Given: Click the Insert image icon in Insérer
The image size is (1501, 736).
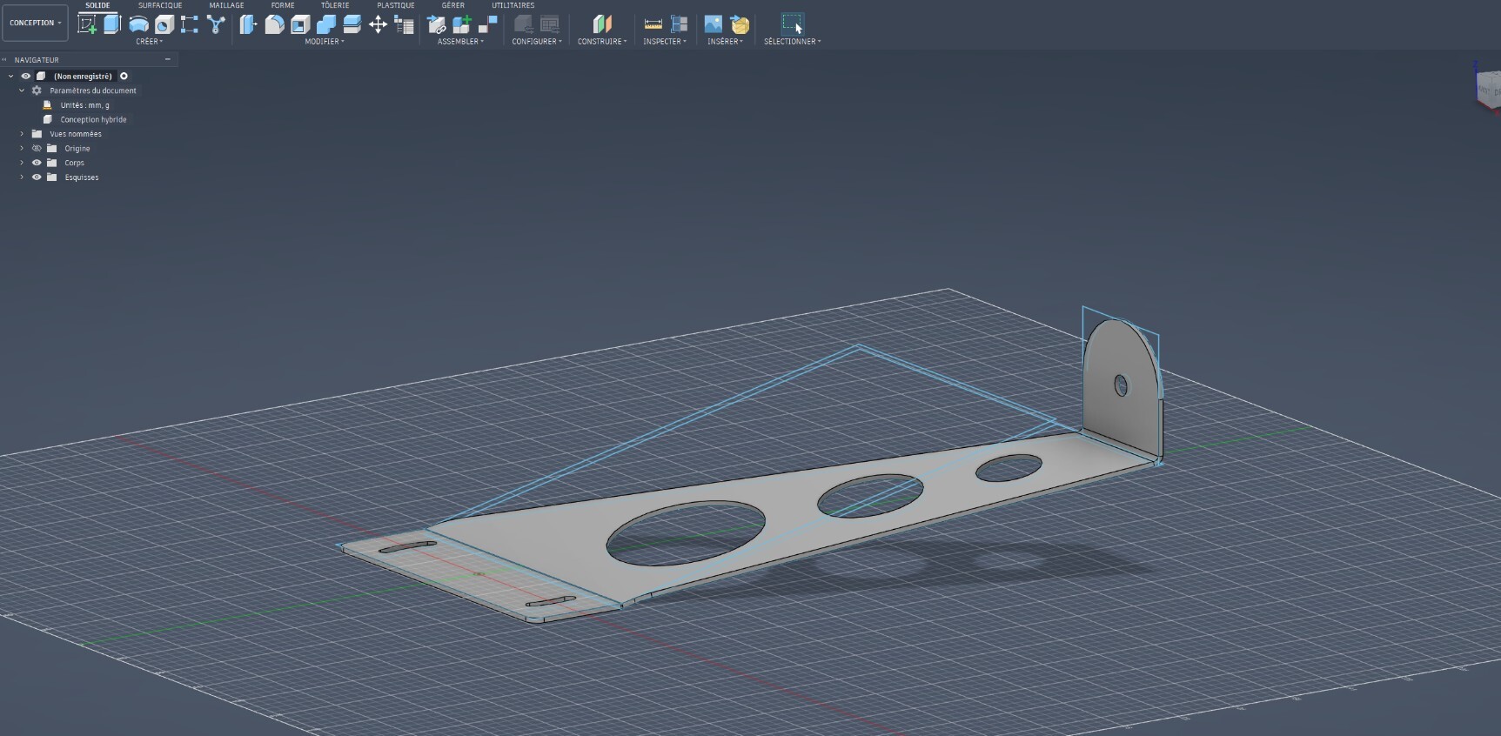Looking at the screenshot, I should [714, 24].
